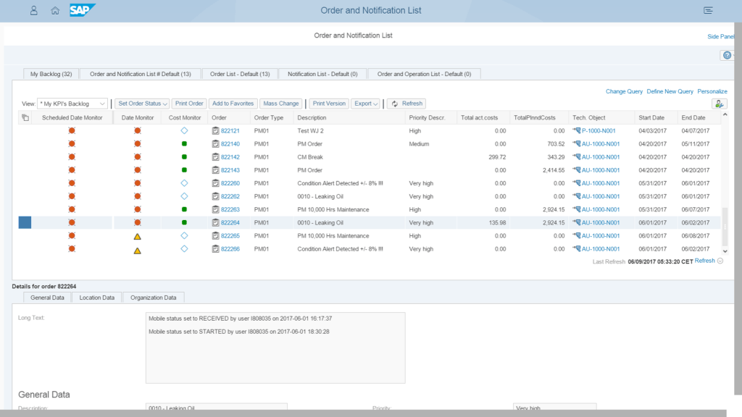Click the tech object icon beside P-1000-N001
The width and height of the screenshot is (742, 417).
[576, 130]
